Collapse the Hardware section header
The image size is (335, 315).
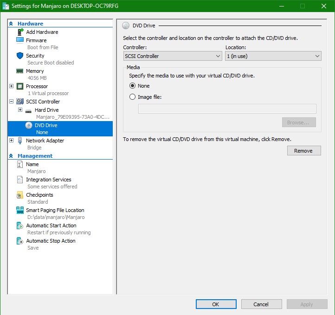tap(11, 24)
